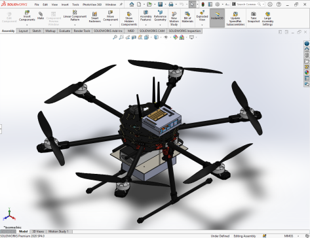Image resolution: width=310 pixels, height=238 pixels.
Task: Open the Bill of Materials tool
Action: 187,18
